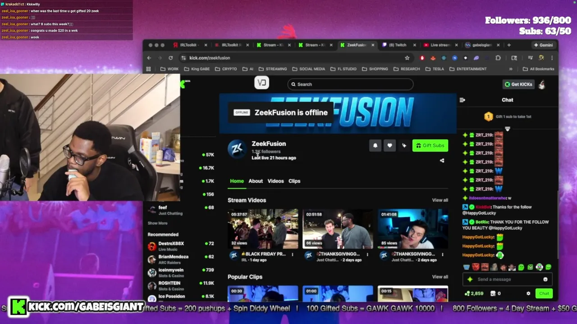Open the Gemini button in Chrome
Screen dimensions: 577x324
[543, 45]
